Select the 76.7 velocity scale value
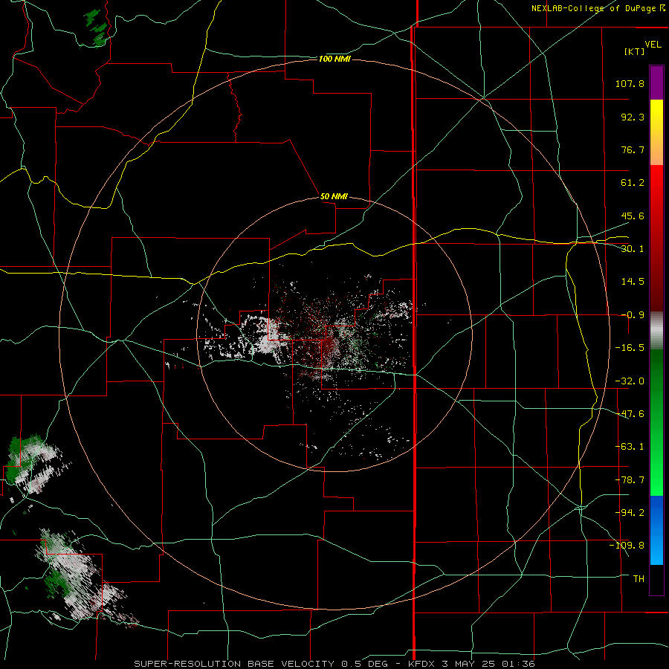Viewport: 669px width, 669px height. pos(633,149)
